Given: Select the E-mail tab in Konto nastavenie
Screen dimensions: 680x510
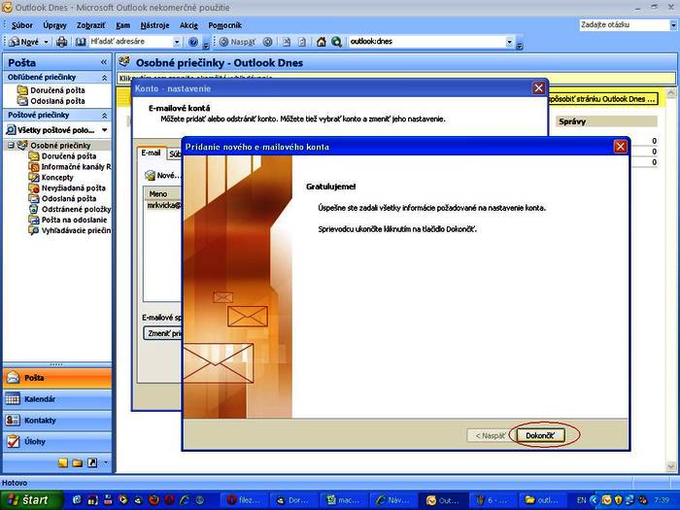Looking at the screenshot, I should pos(151,153).
